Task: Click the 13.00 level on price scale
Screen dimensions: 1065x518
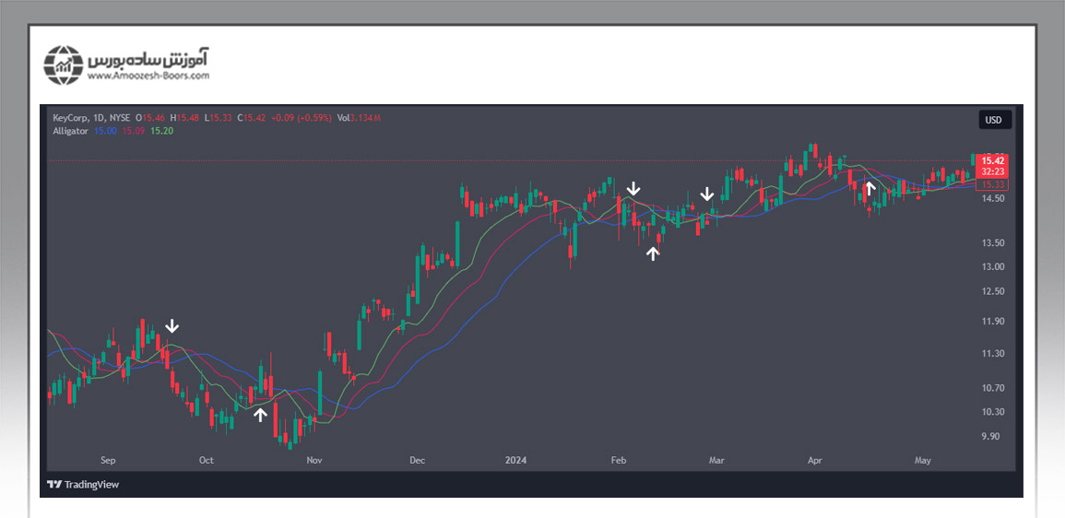Action: [993, 267]
